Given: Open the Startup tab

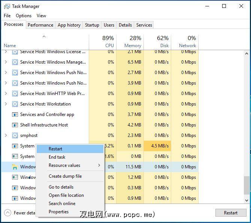Looking at the screenshot, I should click(x=92, y=25).
